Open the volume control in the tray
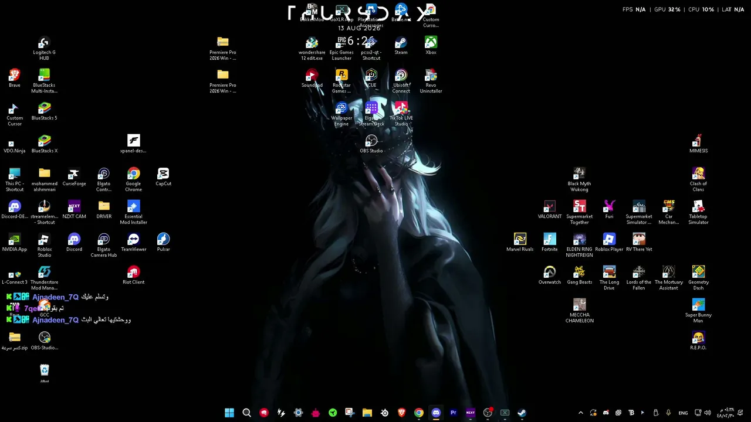The height and width of the screenshot is (422, 751). (708, 413)
